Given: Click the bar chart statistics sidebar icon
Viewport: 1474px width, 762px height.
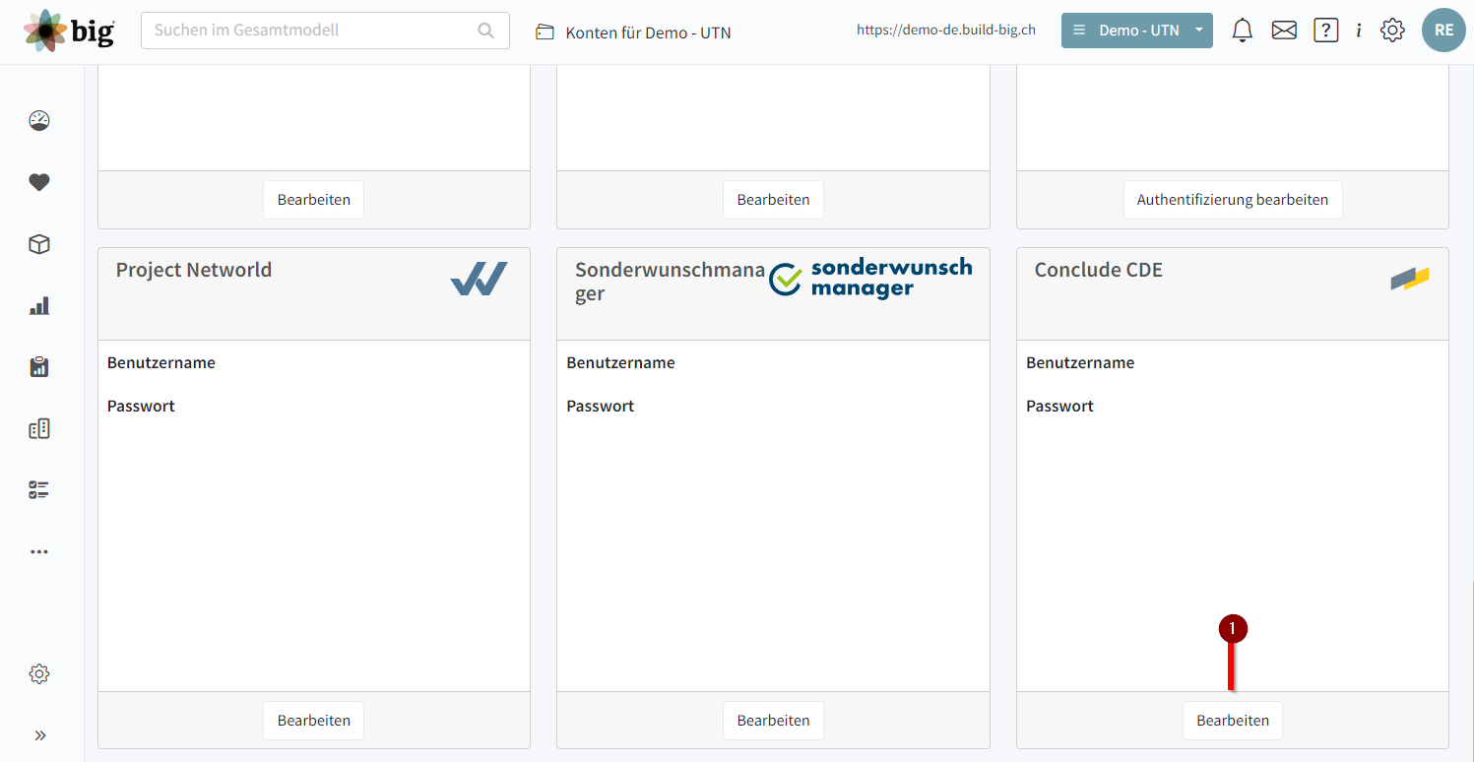Looking at the screenshot, I should 39,305.
